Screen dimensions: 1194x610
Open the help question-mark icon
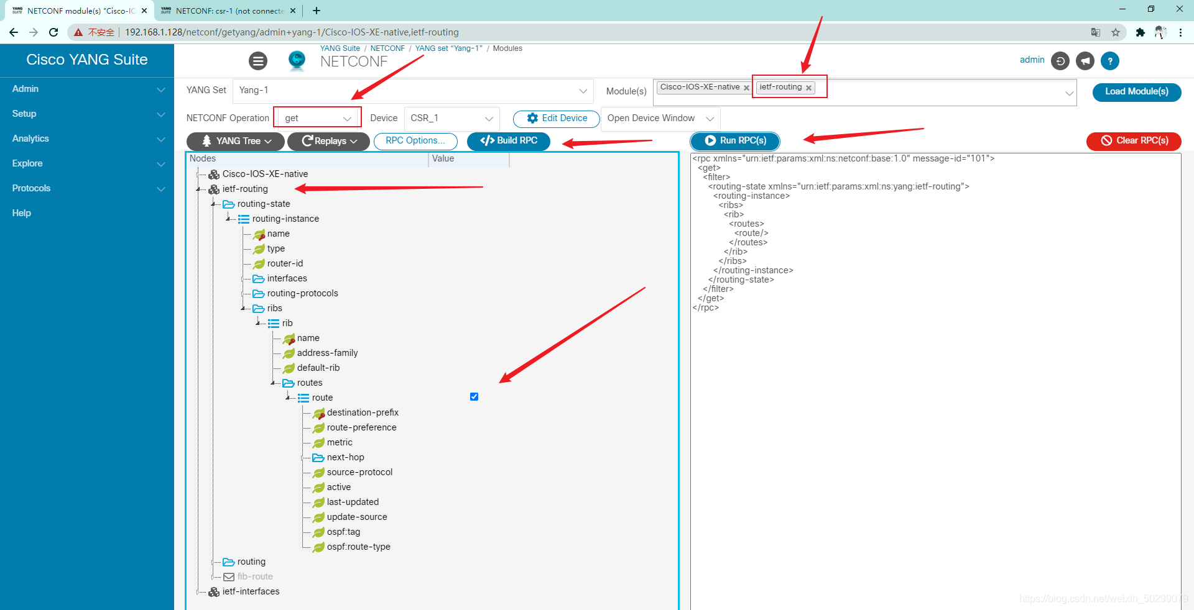1110,61
